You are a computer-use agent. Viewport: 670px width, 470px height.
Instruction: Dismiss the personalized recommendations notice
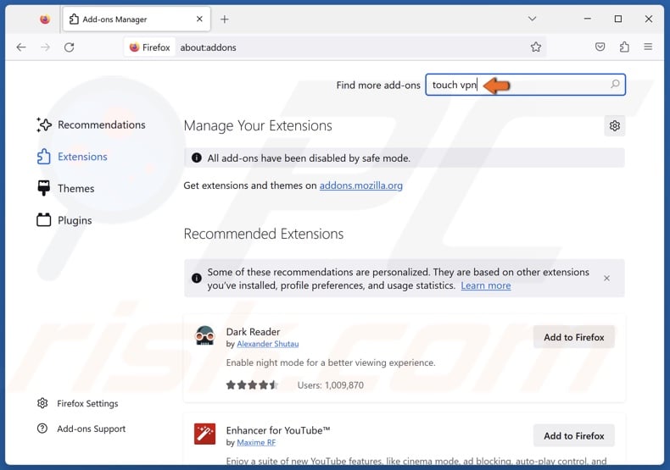point(606,278)
